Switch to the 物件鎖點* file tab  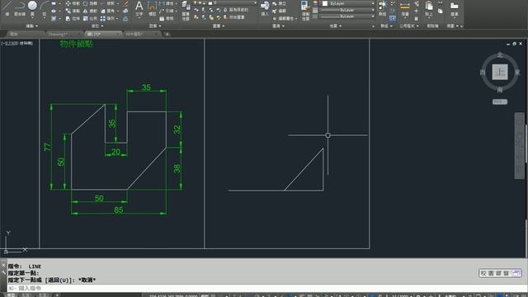(x=141, y=34)
